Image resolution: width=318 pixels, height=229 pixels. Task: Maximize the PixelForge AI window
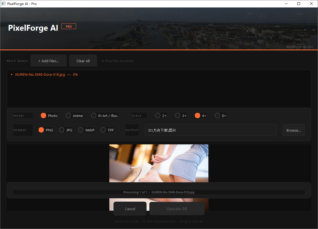pos(298,4)
